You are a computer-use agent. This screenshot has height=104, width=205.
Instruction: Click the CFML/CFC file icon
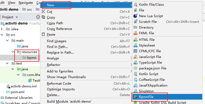pos(135,51)
